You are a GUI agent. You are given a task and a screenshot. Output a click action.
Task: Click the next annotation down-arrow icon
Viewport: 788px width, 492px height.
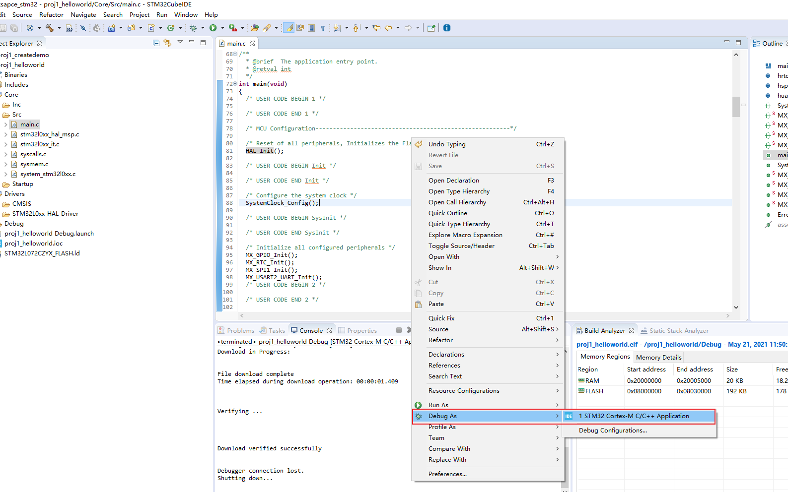tap(337, 28)
